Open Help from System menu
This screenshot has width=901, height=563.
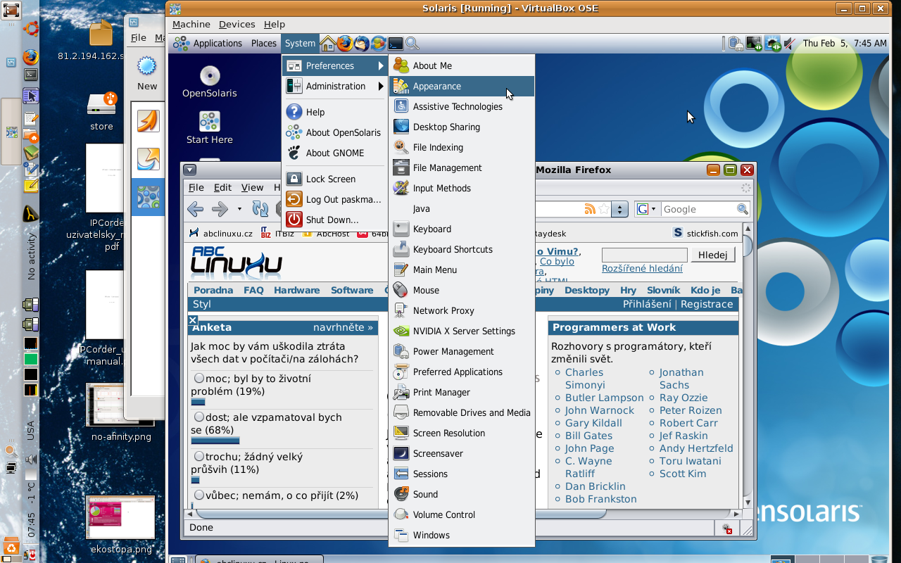(x=335, y=112)
